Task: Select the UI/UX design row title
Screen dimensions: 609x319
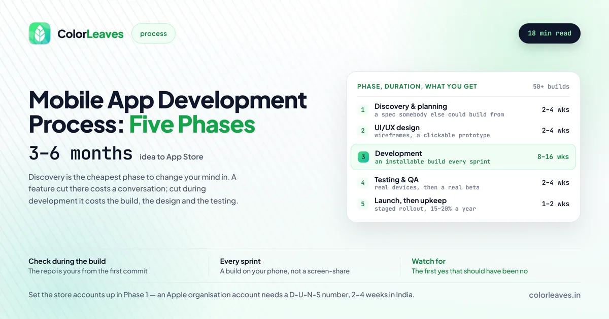Action: tap(397, 128)
